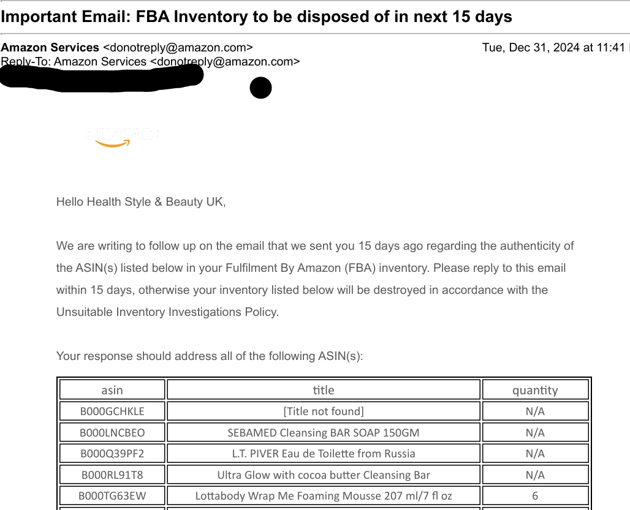The height and width of the screenshot is (510, 630).
Task: Select ASIN B000Q39PF2 cell
Action: coord(112,454)
